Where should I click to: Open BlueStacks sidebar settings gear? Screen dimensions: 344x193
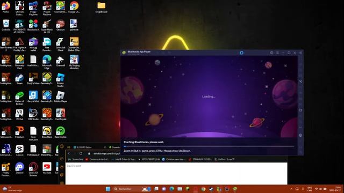[300, 135]
